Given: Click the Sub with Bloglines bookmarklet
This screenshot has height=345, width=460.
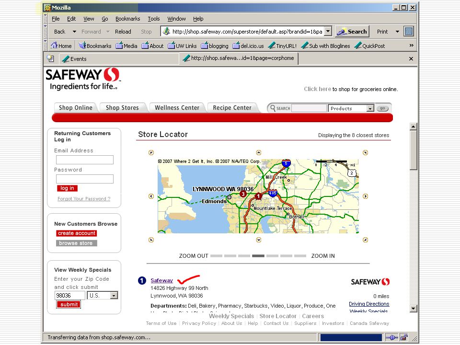Looking at the screenshot, I should coord(326,46).
